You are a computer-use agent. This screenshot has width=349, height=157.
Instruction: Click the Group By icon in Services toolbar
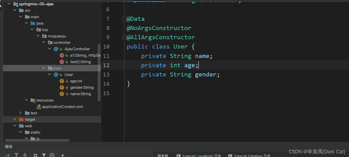tap(35, 155)
